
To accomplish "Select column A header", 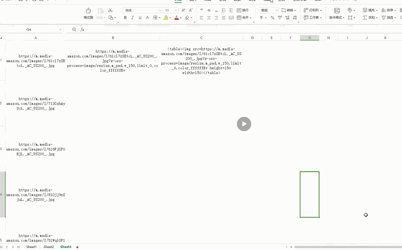I will coord(36,38).
